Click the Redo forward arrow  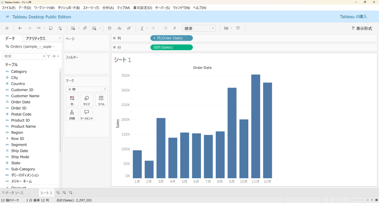[30, 28]
